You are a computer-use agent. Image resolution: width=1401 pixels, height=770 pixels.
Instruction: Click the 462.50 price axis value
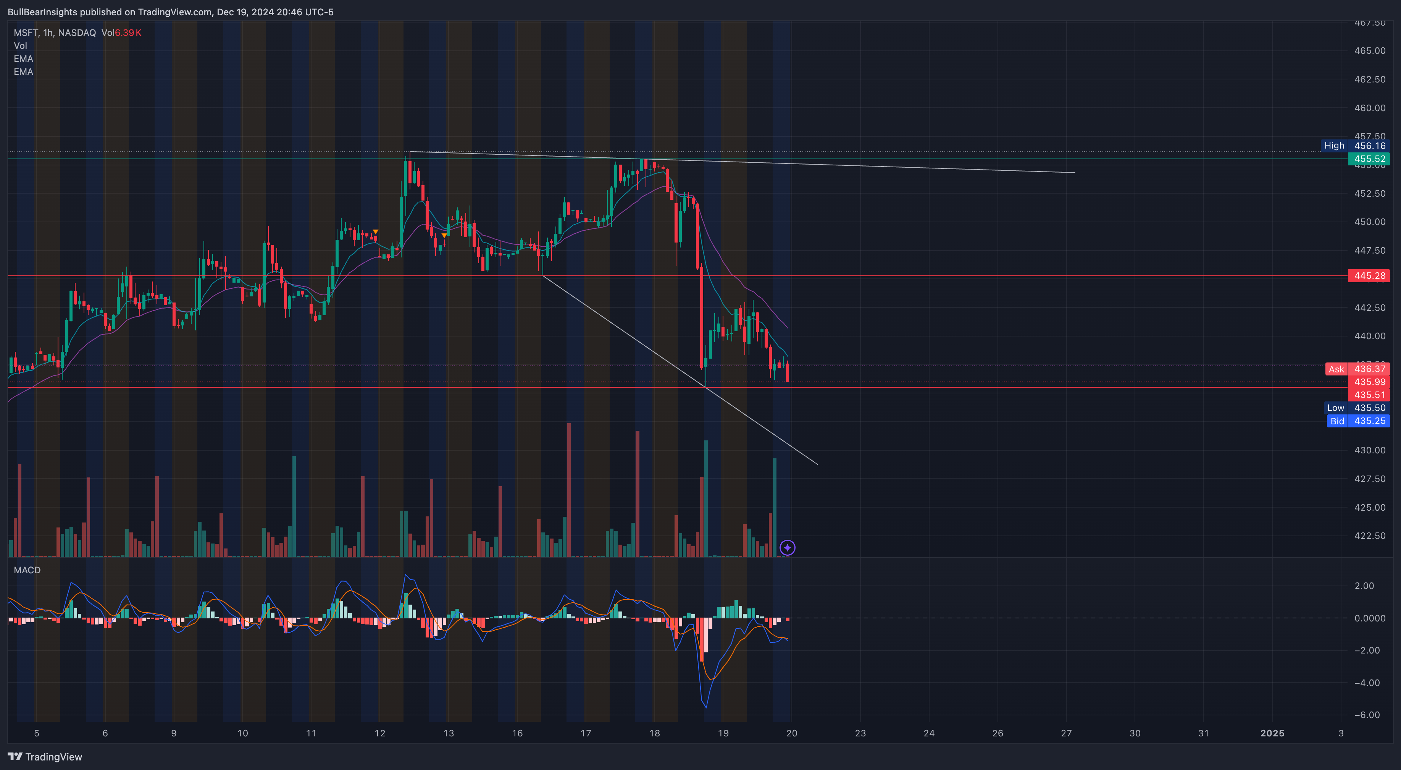click(x=1369, y=79)
